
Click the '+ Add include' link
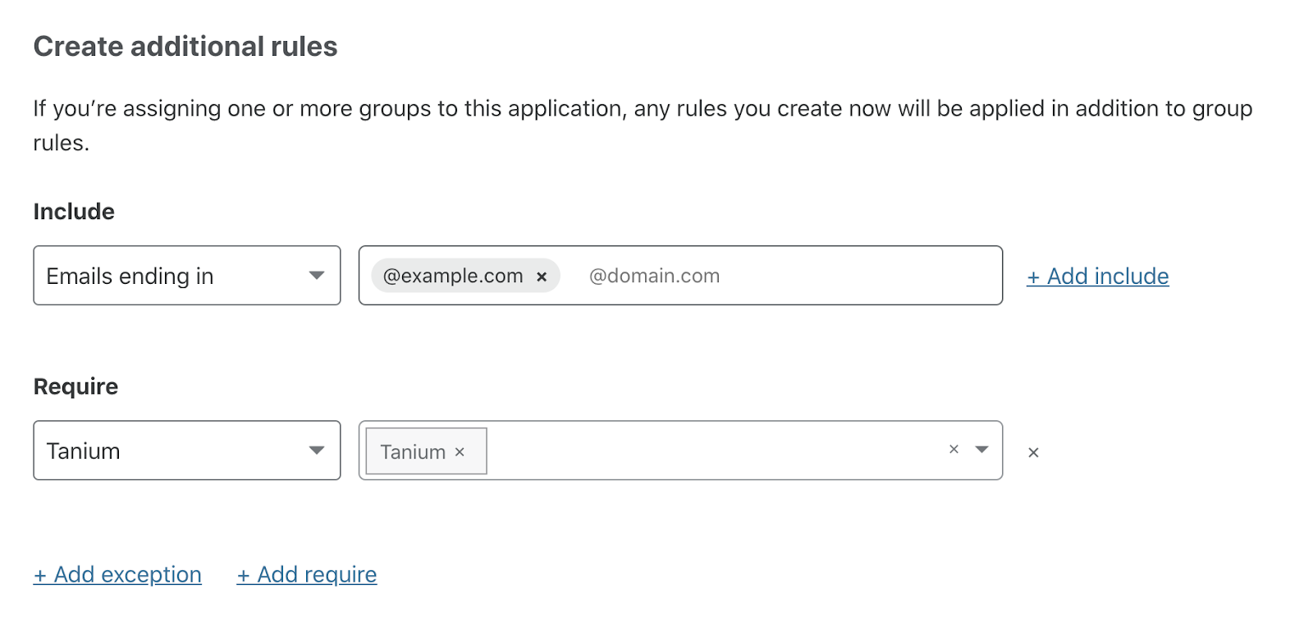pos(1097,277)
